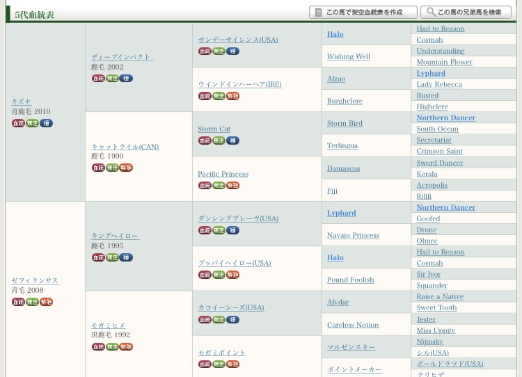Open the ゼフィランサス horse link
Viewport: 522px width, 377px height.
click(35, 280)
